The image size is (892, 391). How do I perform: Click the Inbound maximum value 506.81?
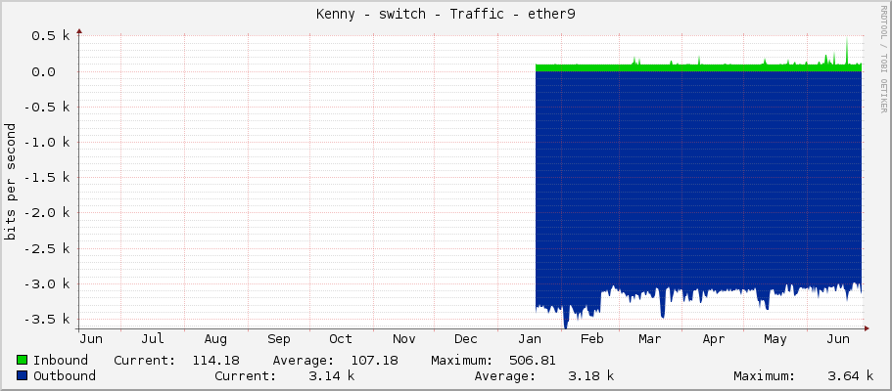[x=533, y=361]
